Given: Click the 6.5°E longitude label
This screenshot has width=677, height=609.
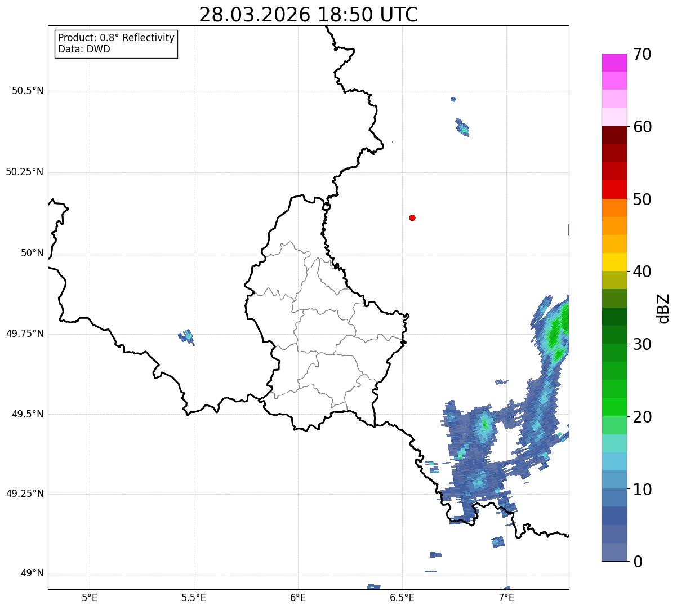Looking at the screenshot, I should pyautogui.click(x=402, y=597).
